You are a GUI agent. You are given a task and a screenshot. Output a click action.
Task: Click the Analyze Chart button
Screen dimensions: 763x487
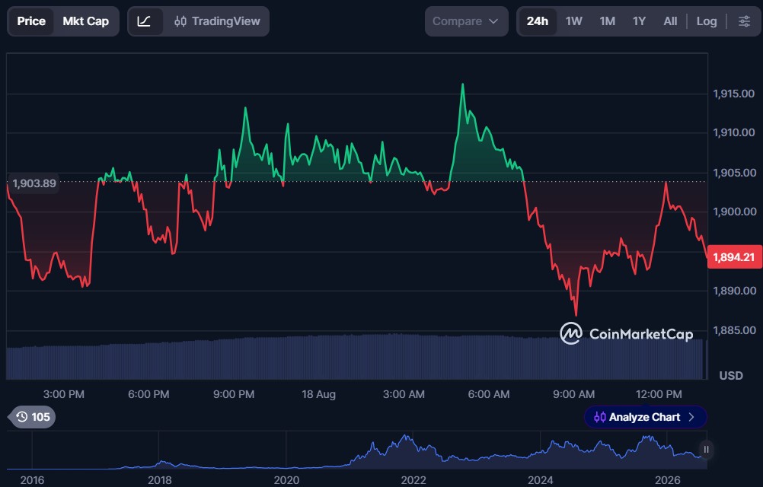[x=645, y=417]
